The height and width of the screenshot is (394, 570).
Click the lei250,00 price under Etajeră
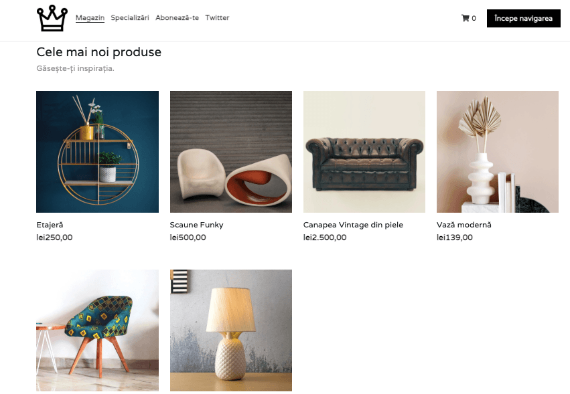[54, 237]
